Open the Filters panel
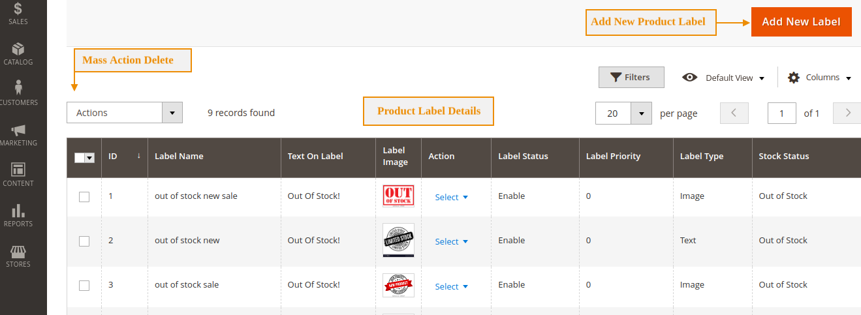Viewport: 861px width, 315px height. (x=631, y=77)
